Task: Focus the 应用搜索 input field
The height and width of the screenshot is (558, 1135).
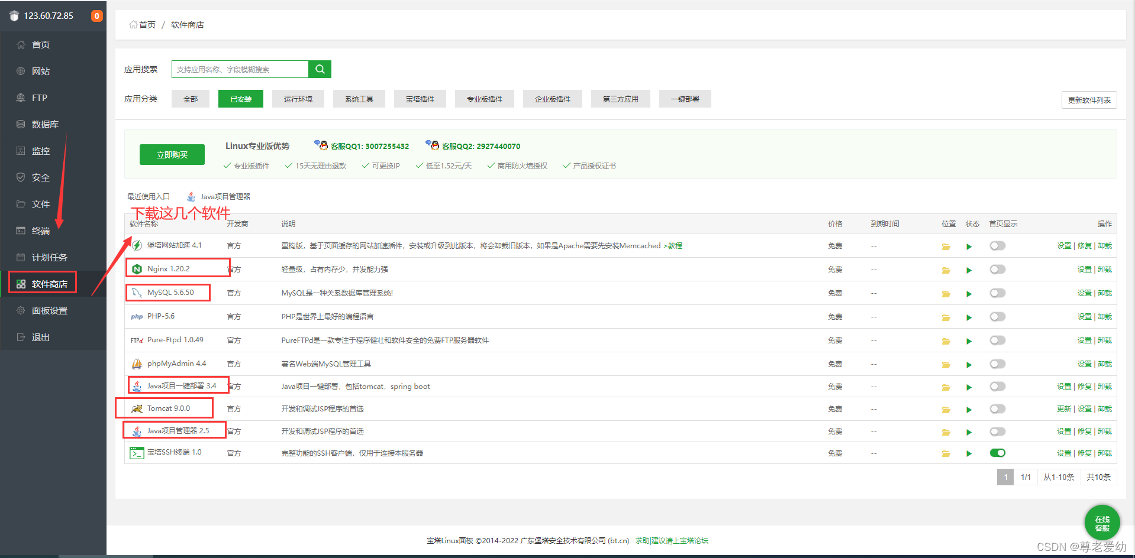Action: [240, 69]
